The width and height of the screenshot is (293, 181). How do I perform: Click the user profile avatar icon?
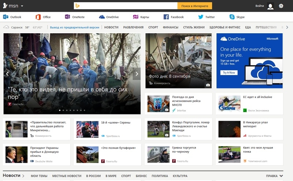pos(270,6)
